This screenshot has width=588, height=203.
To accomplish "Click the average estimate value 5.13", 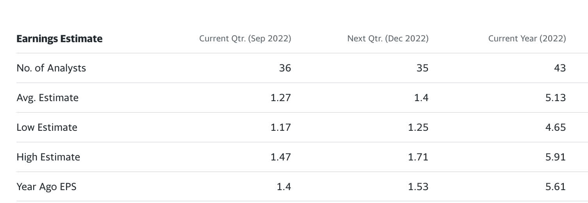I will 555,98.
